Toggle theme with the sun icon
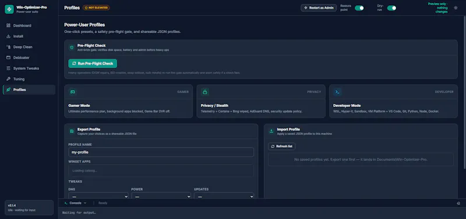This screenshot has width=466, height=219. (456, 8)
